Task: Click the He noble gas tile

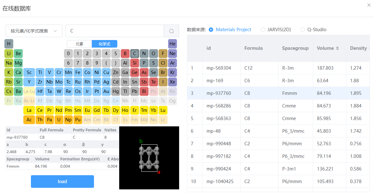Action: [x=172, y=44]
